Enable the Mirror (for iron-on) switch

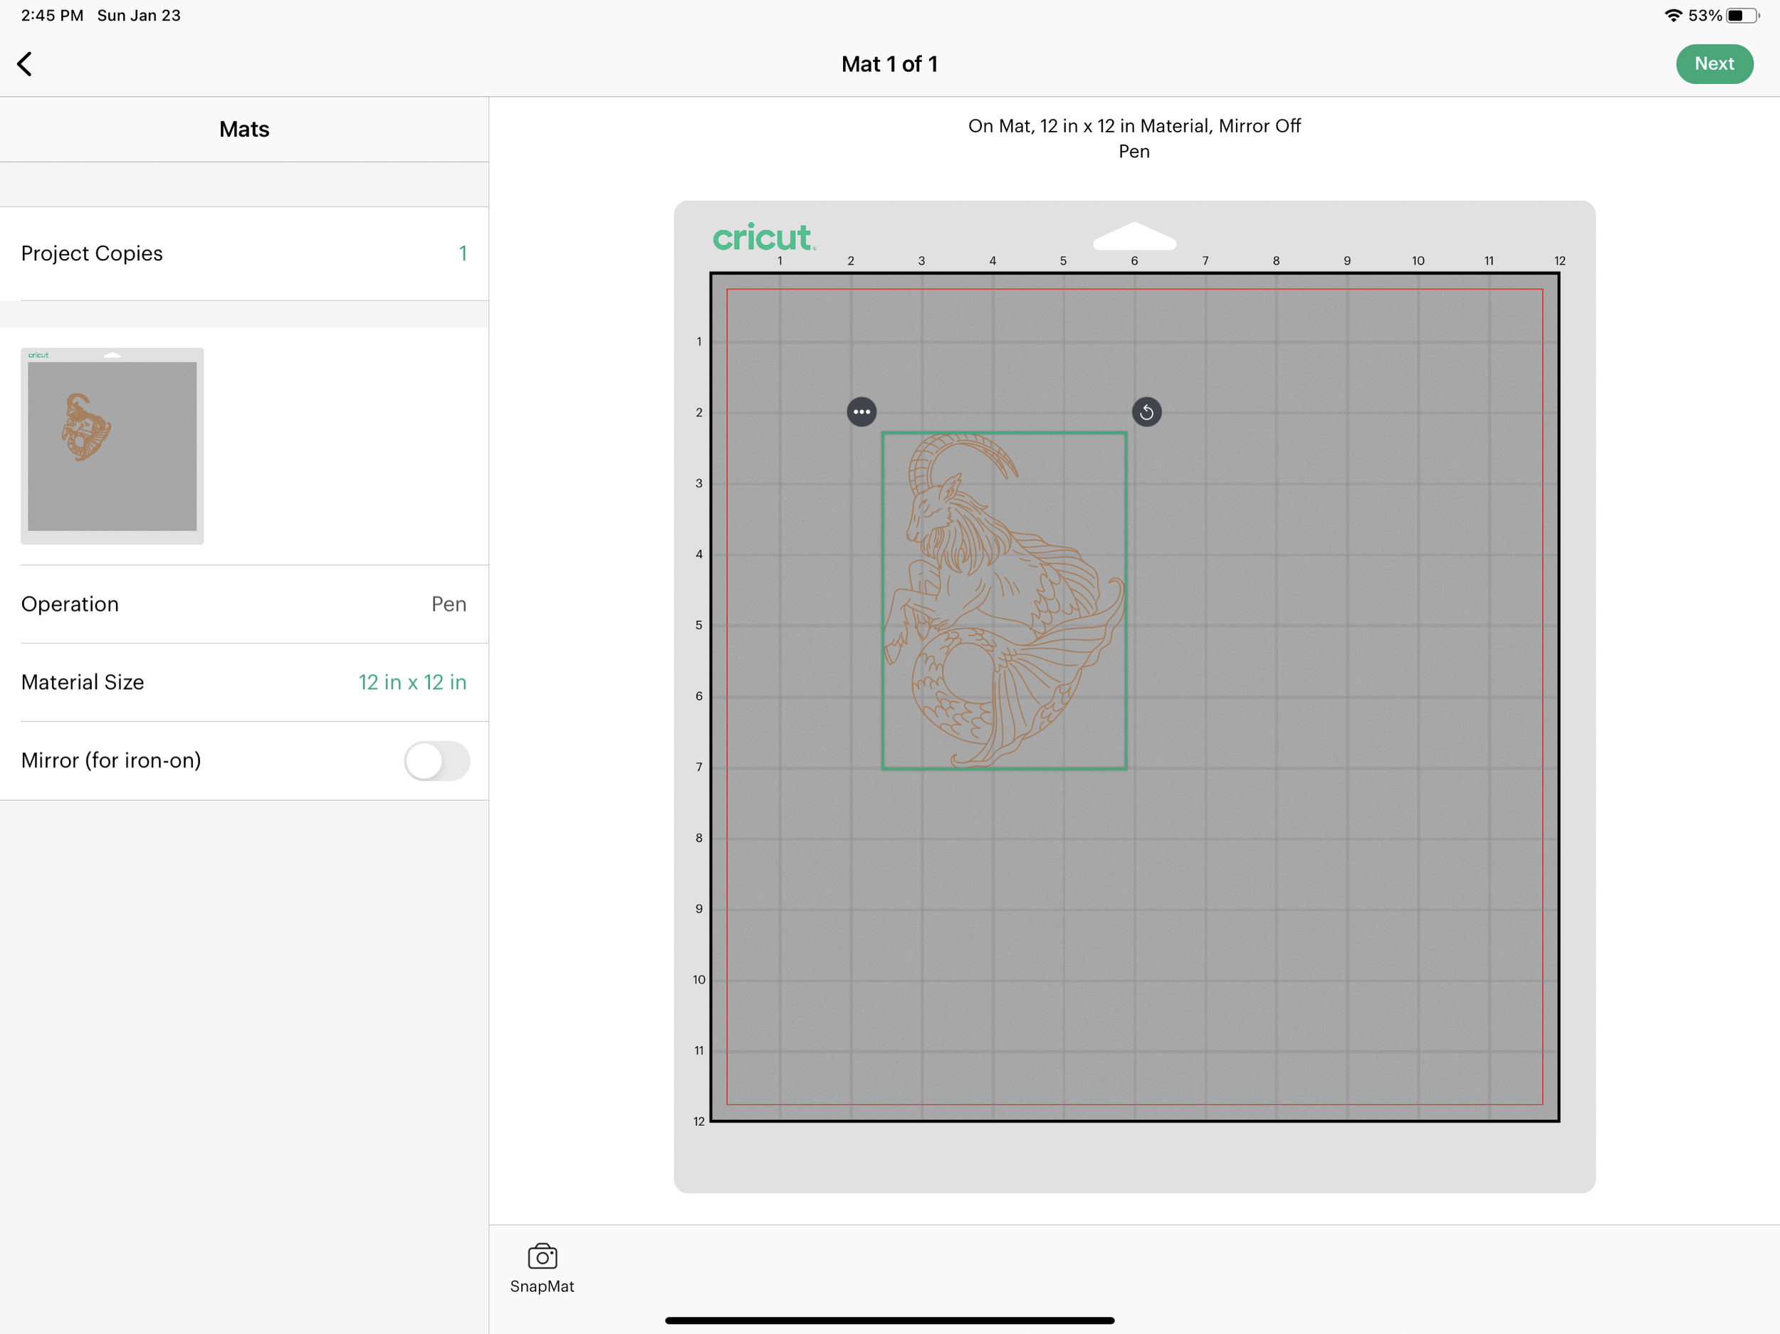click(436, 760)
